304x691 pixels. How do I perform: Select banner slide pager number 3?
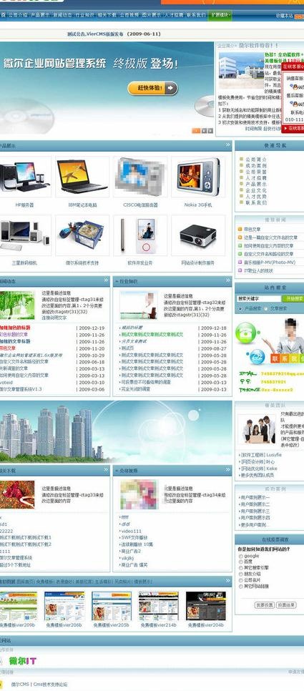click(x=210, y=130)
